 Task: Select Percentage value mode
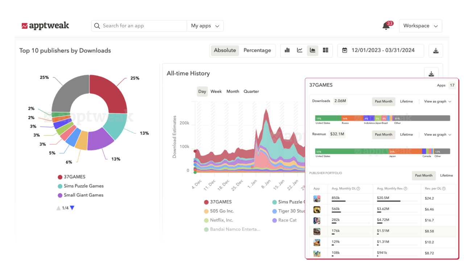pos(257,50)
